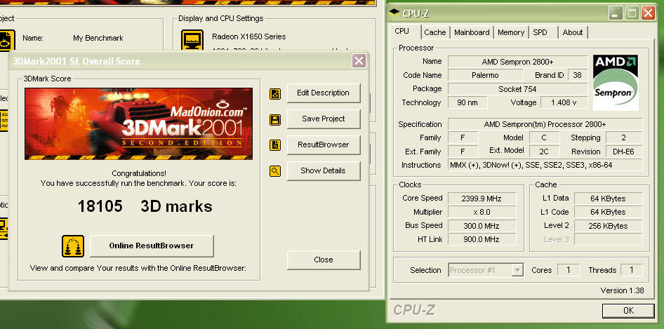Click the Multiplier value x 8.0

click(x=482, y=212)
